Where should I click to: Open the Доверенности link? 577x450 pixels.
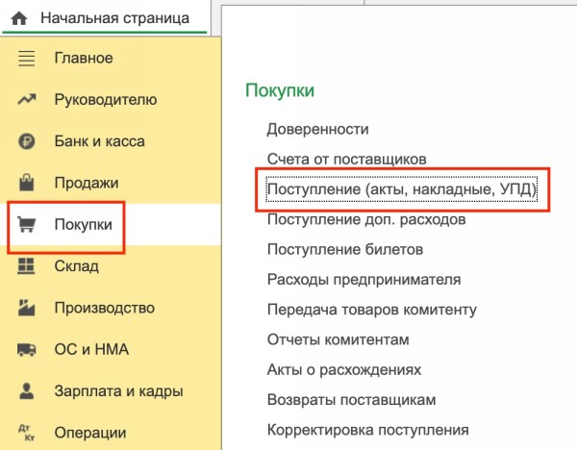[x=318, y=129]
